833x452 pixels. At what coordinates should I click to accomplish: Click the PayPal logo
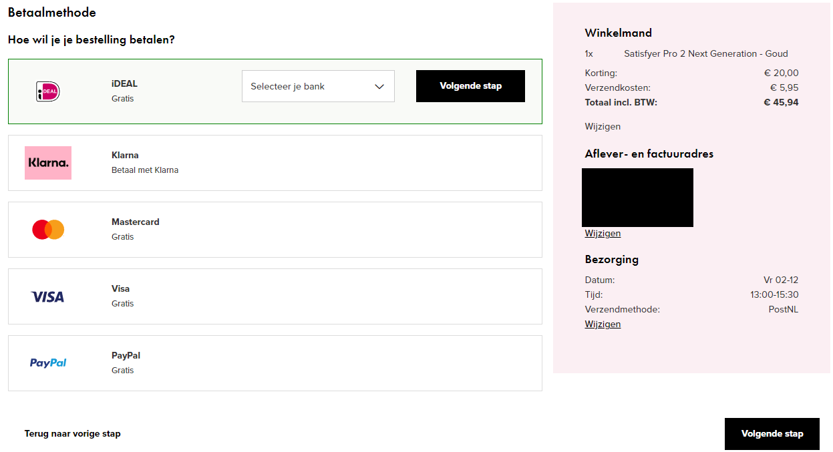(48, 363)
